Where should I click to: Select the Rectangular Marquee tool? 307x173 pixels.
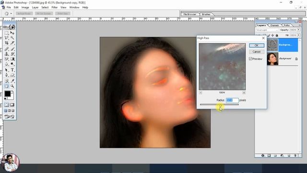6,33
